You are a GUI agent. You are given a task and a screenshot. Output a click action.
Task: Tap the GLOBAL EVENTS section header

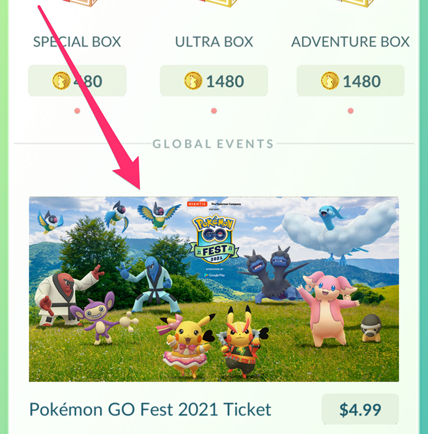point(213,144)
